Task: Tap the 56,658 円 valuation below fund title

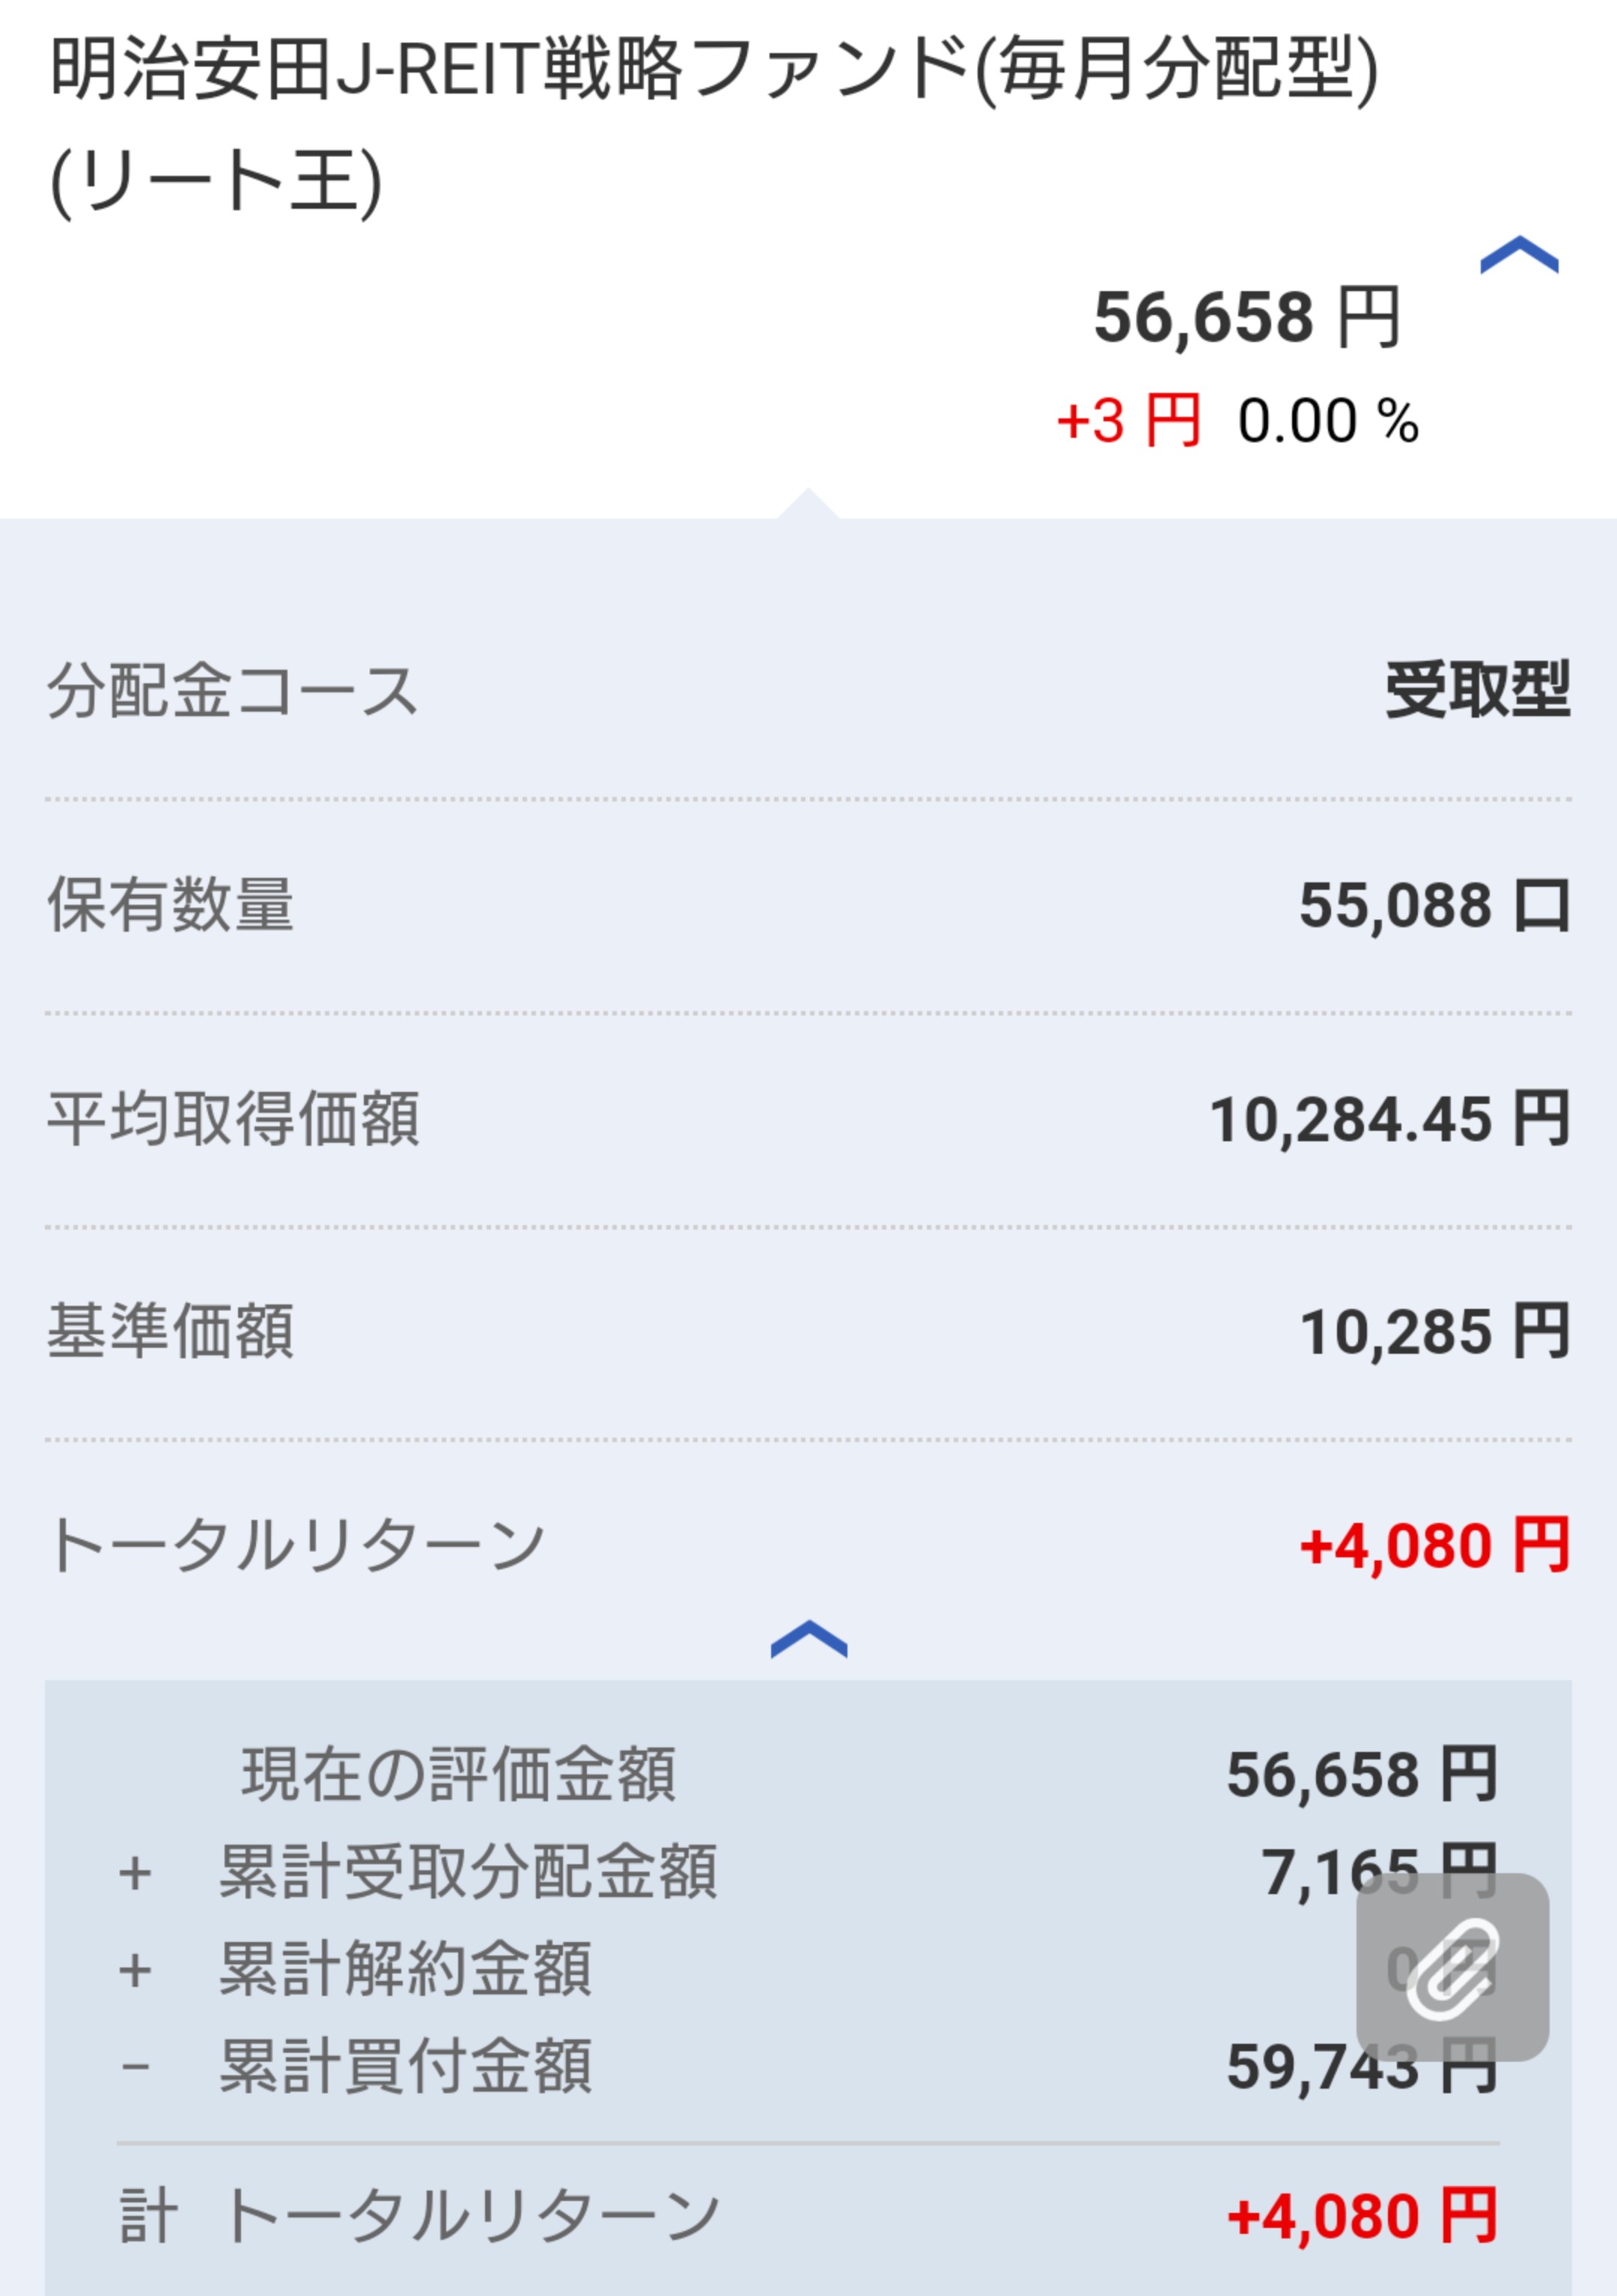Action: coord(1246,318)
